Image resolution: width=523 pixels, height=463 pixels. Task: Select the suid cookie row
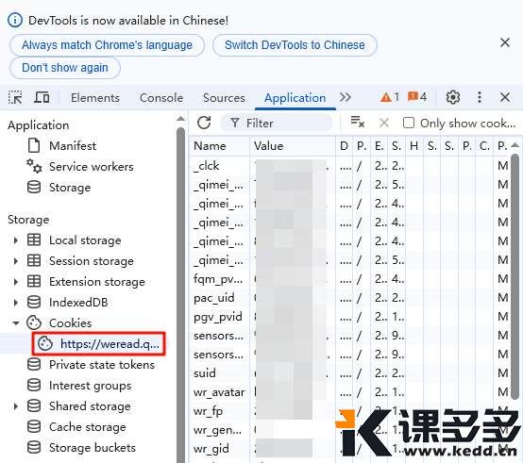(x=349, y=373)
